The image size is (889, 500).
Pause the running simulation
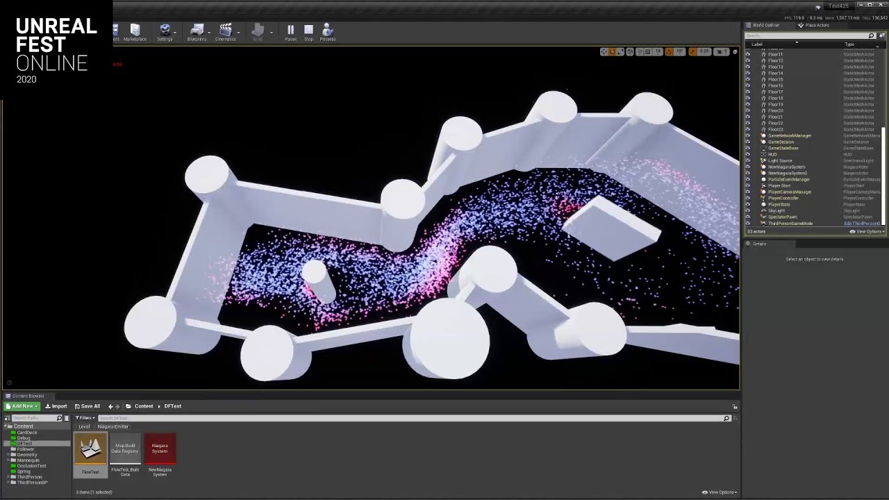(x=290, y=32)
